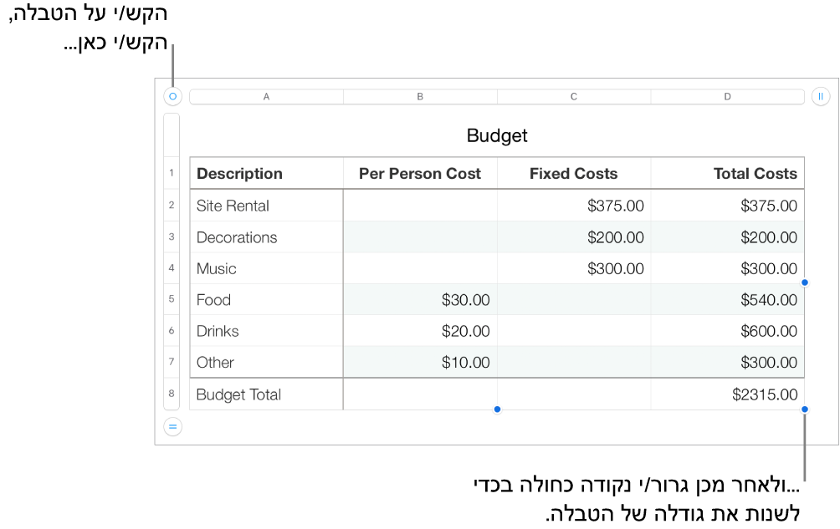Select row 3 header
This screenshot has height=529, width=840.
[x=172, y=237]
